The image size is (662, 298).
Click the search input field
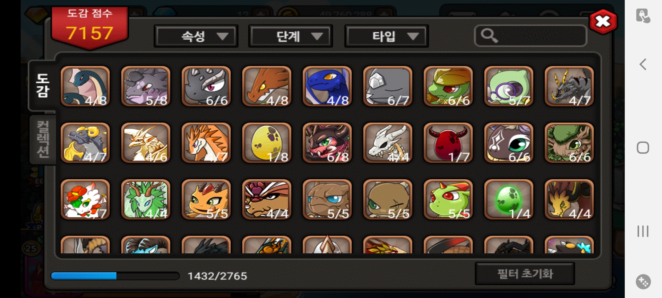(530, 36)
